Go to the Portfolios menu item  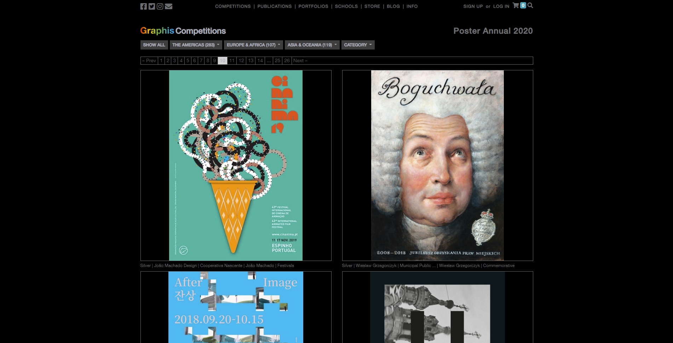point(313,6)
